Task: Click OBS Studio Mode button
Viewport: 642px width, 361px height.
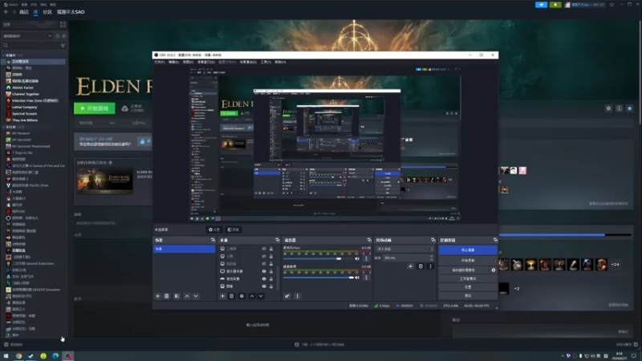Action: 468,278
